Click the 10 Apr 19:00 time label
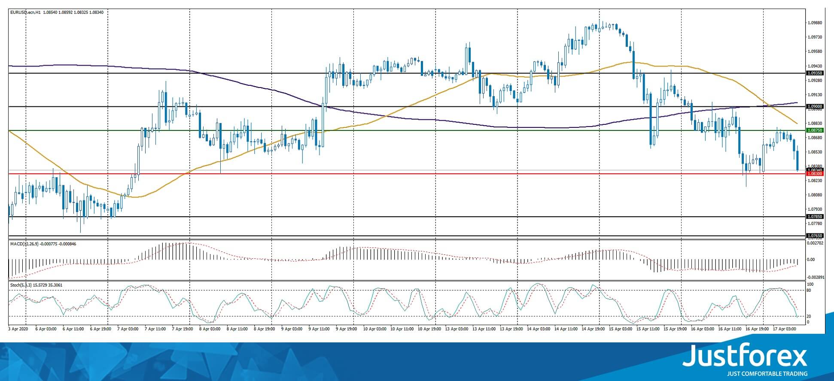The width and height of the screenshot is (834, 381). click(430, 329)
